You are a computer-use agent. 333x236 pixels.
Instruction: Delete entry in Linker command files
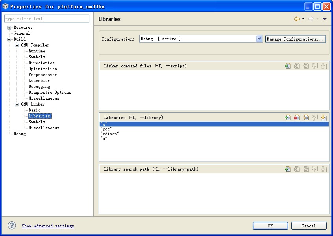point(297,66)
